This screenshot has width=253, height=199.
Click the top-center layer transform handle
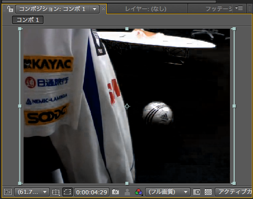[x=127, y=29]
